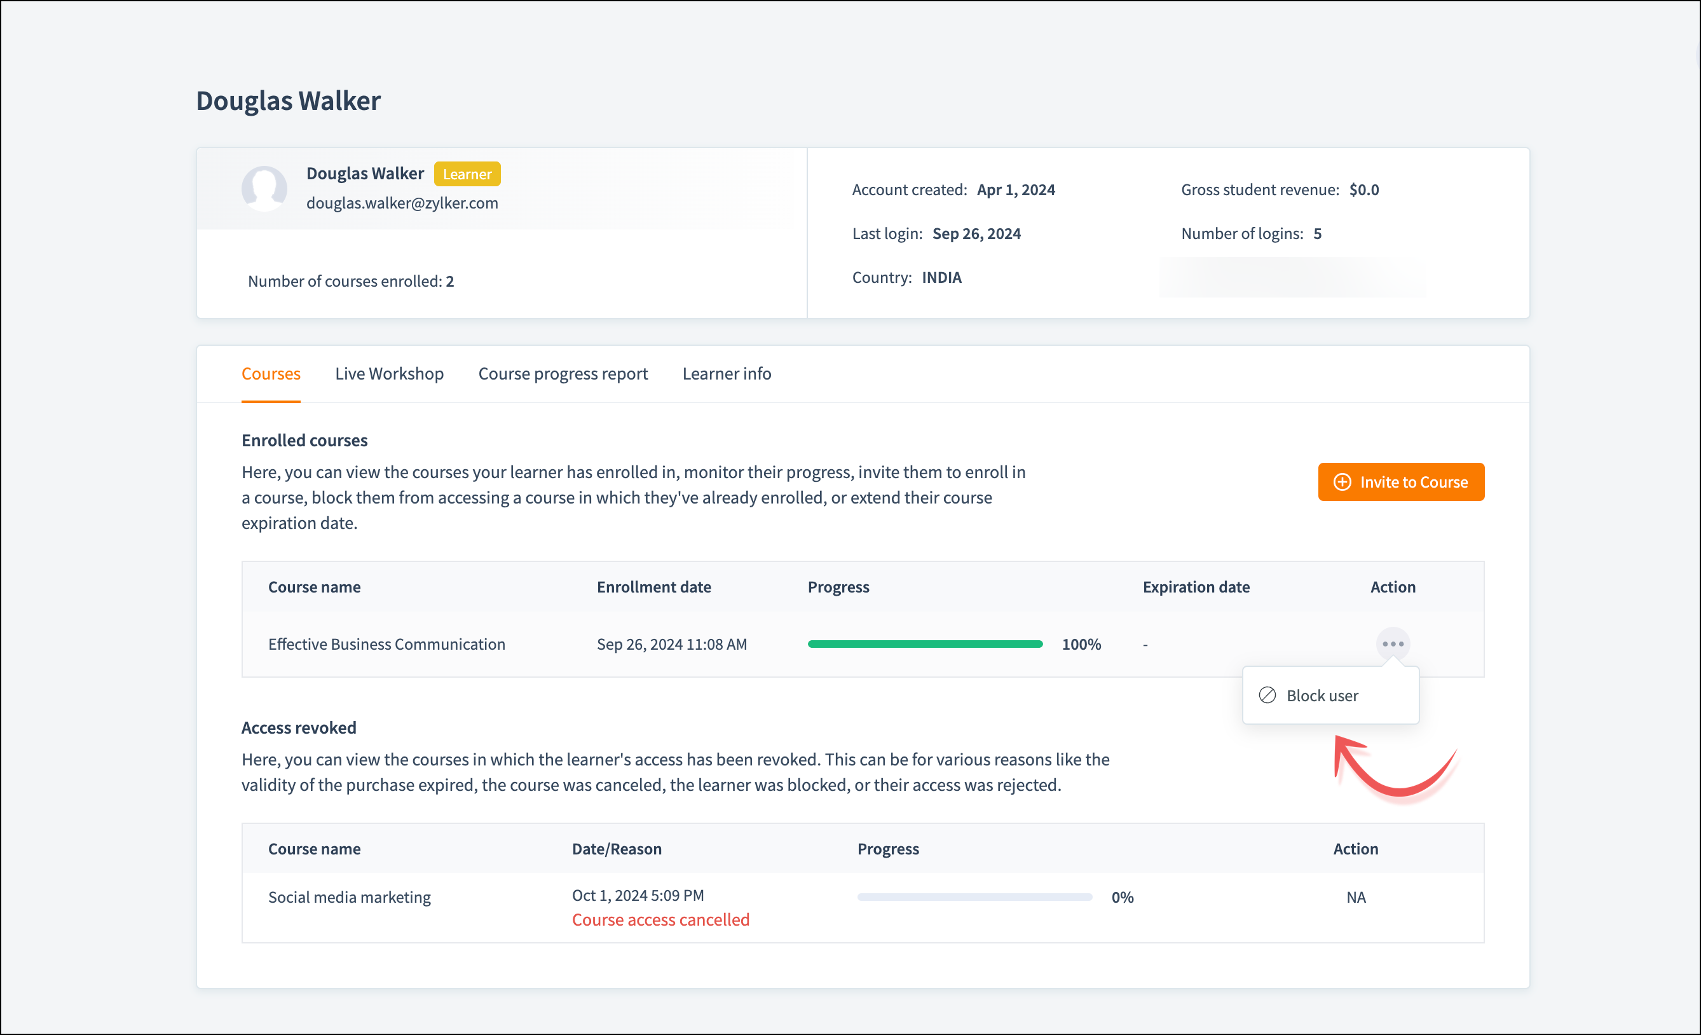Click the grey 0% progress bar
Screen dimensions: 1701x1035
(974, 897)
